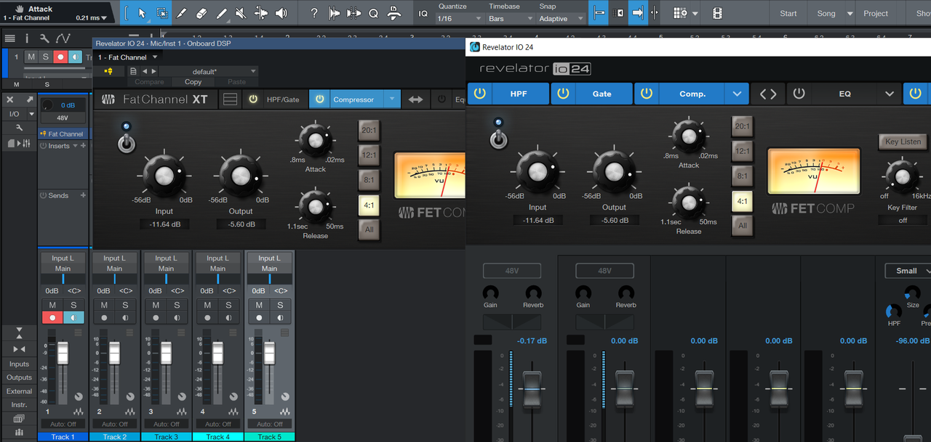Screen dimensions: 931x442
Task: Open the '1 - Fat Channel' plugin selector dropdown
Action: [x=128, y=57]
